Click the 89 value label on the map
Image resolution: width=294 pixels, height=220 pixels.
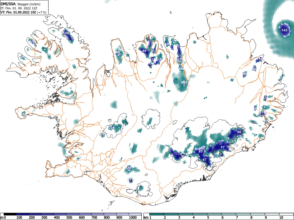(x=102, y=135)
